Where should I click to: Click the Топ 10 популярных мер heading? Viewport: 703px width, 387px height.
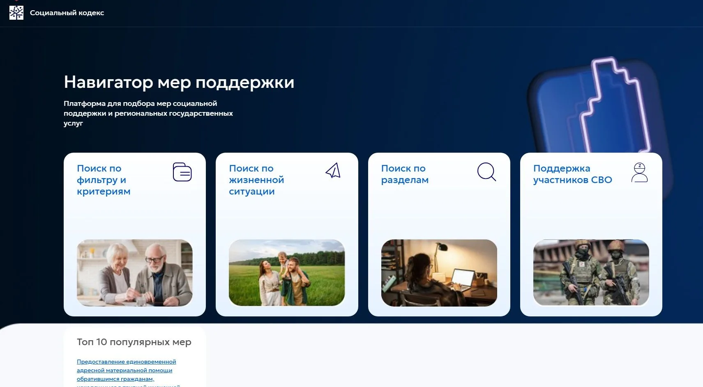coord(134,342)
